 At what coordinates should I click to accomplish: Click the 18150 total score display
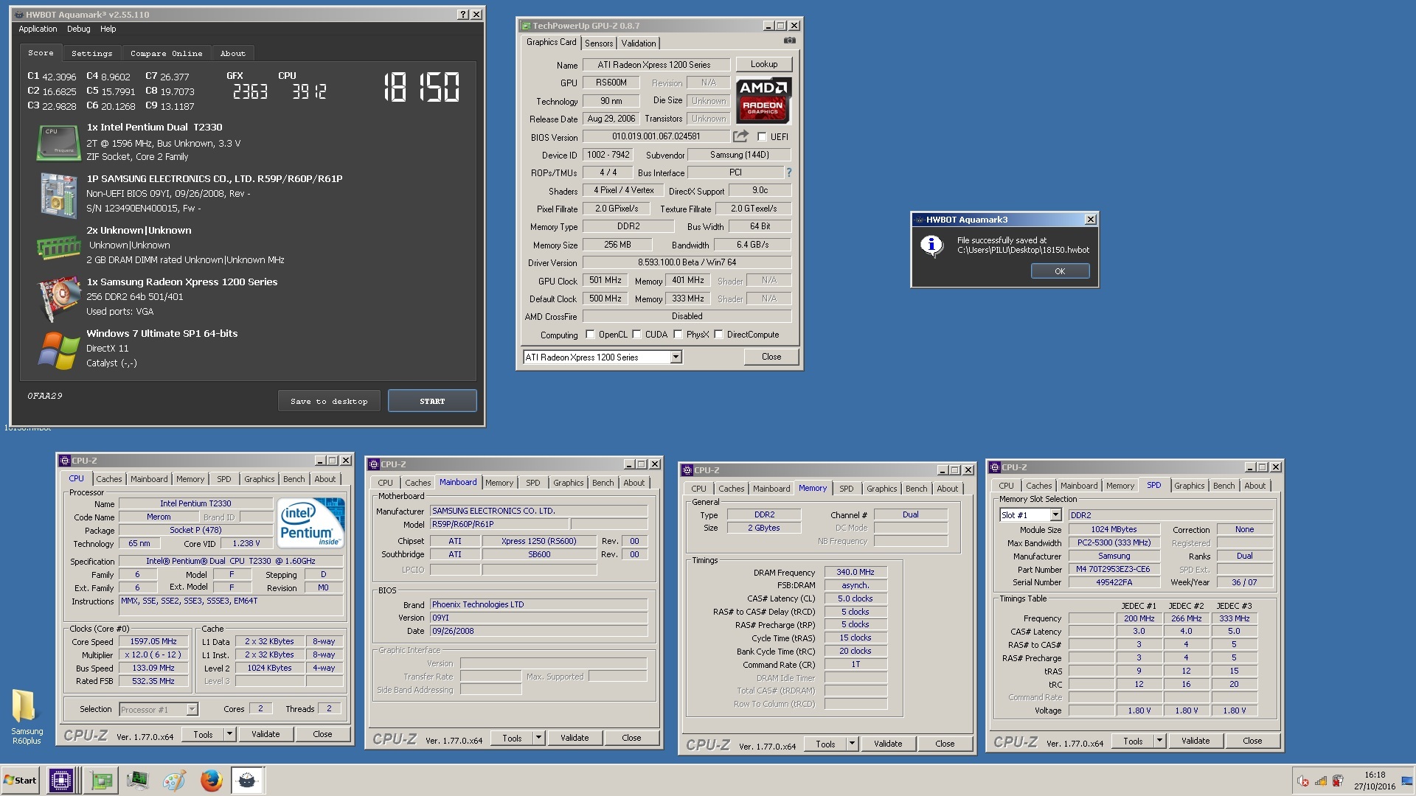(x=422, y=87)
